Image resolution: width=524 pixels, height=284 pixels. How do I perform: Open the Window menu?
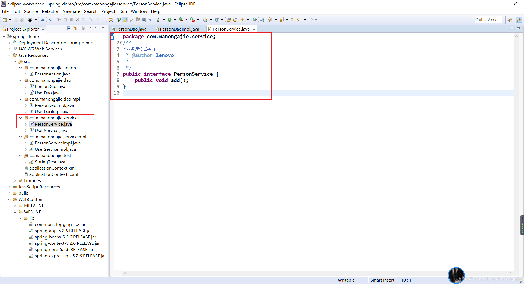(x=139, y=11)
